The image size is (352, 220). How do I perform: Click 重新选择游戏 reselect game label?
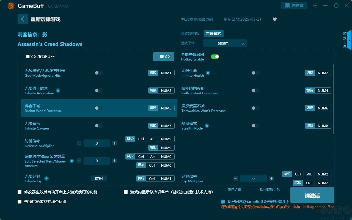point(46,19)
